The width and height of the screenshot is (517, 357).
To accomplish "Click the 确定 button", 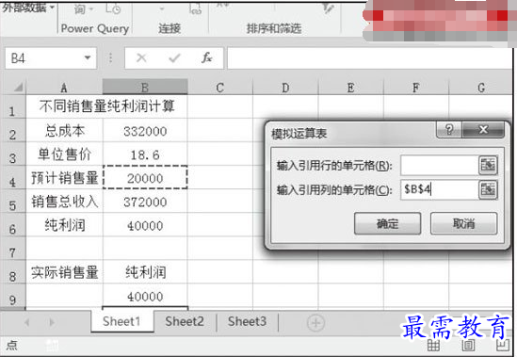I will [387, 223].
